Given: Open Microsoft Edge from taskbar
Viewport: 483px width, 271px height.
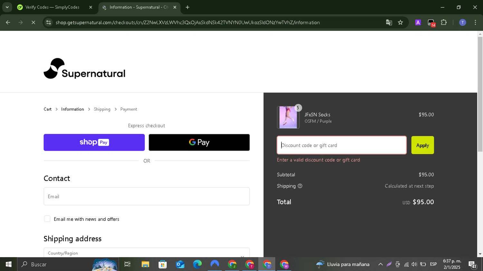Looking at the screenshot, I should point(197,264).
